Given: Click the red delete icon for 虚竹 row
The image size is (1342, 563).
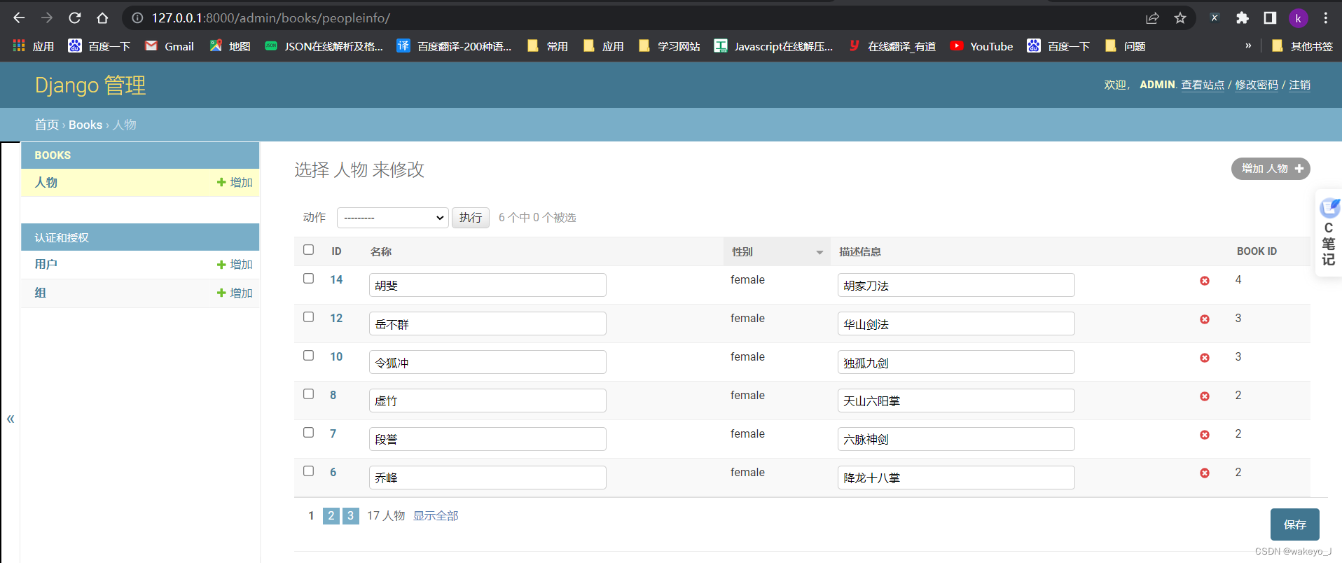Looking at the screenshot, I should [1205, 396].
